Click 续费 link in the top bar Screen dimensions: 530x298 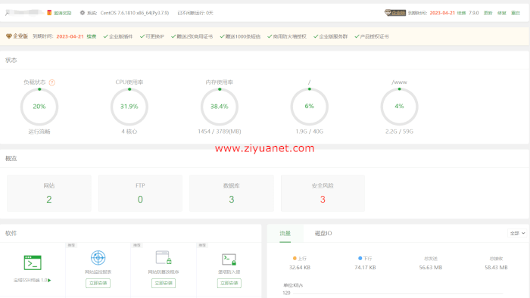461,13
